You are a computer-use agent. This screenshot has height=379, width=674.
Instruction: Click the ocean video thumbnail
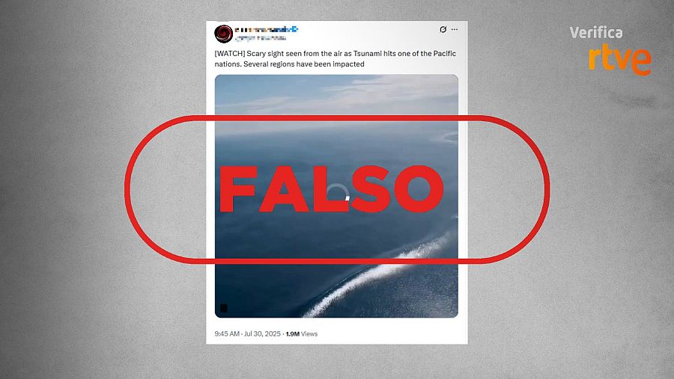click(336, 196)
